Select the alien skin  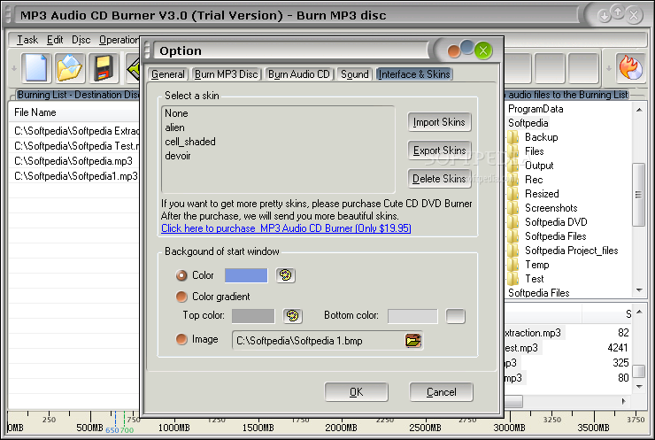(174, 127)
